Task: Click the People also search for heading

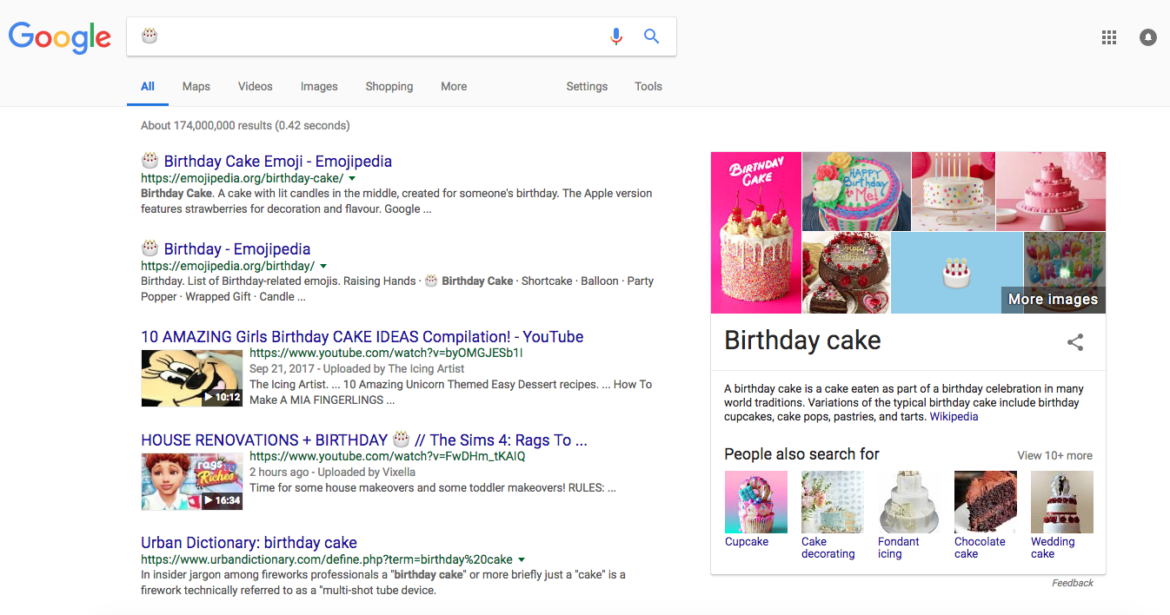Action: [x=801, y=454]
